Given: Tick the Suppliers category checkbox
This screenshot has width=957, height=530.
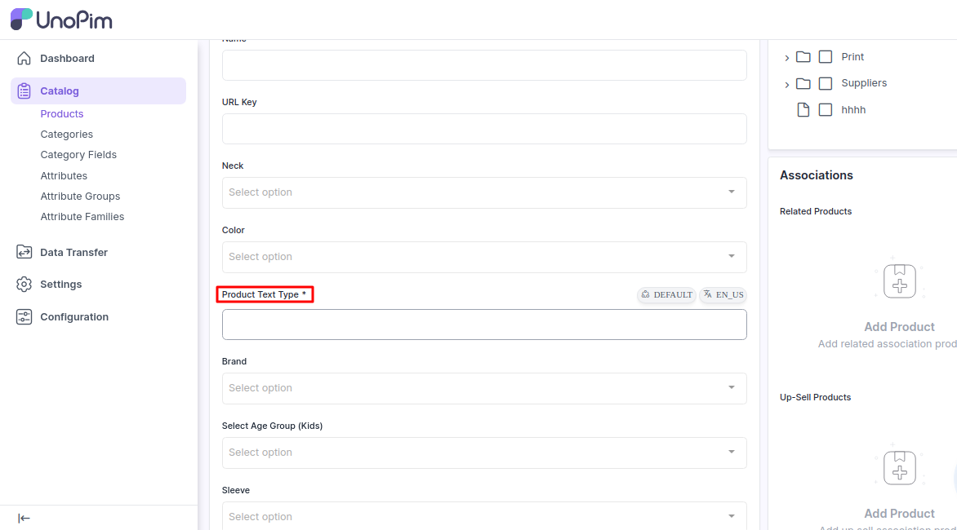Looking at the screenshot, I should (x=826, y=83).
